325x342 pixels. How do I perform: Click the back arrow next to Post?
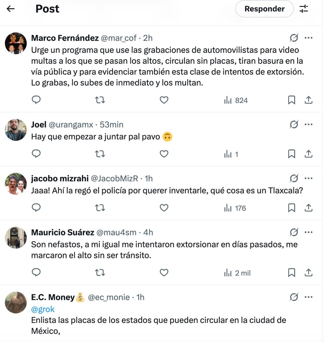[x=10, y=9]
